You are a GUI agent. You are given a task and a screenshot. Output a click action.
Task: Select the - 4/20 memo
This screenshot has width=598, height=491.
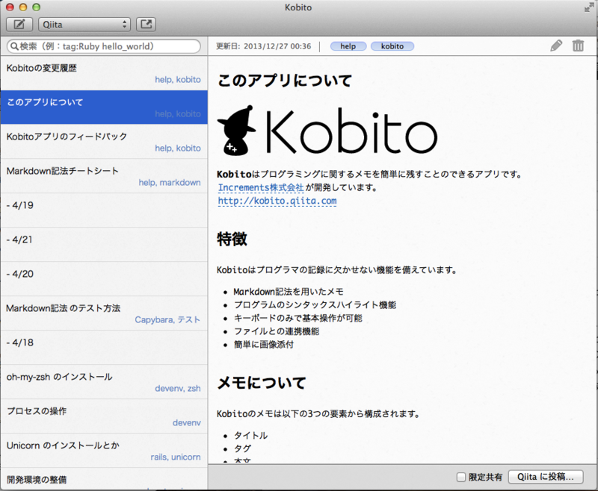[104, 278]
